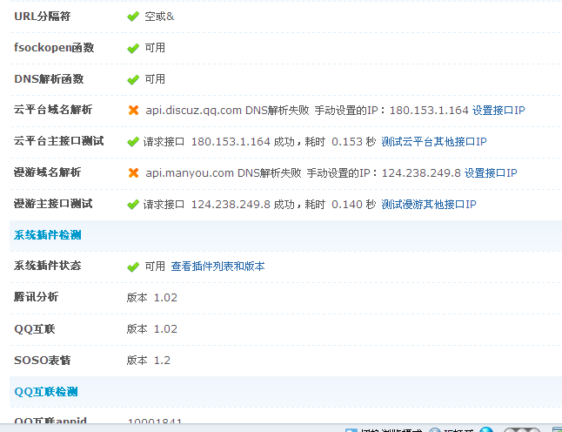Open the 测试云平台其他接口IP link
562x432 pixels.
pyautogui.click(x=434, y=142)
